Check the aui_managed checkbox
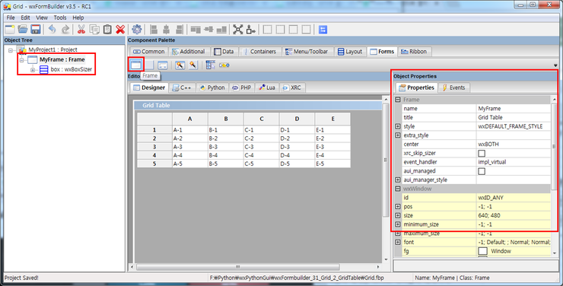This screenshot has width=563, height=286. 482,171
